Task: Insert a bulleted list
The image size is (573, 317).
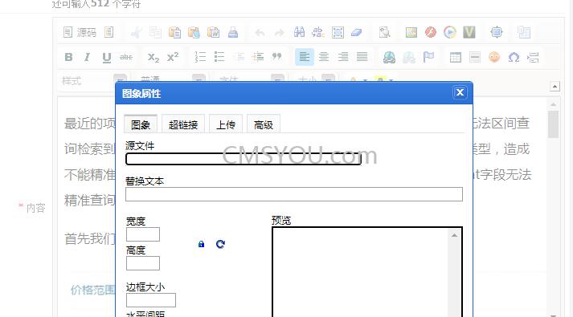Action: point(219,57)
